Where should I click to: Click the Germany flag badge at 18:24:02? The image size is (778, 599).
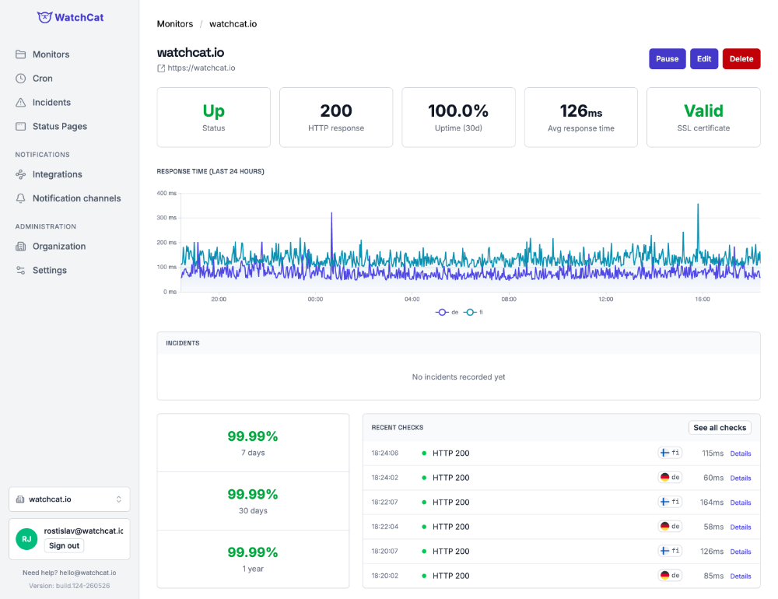point(670,477)
